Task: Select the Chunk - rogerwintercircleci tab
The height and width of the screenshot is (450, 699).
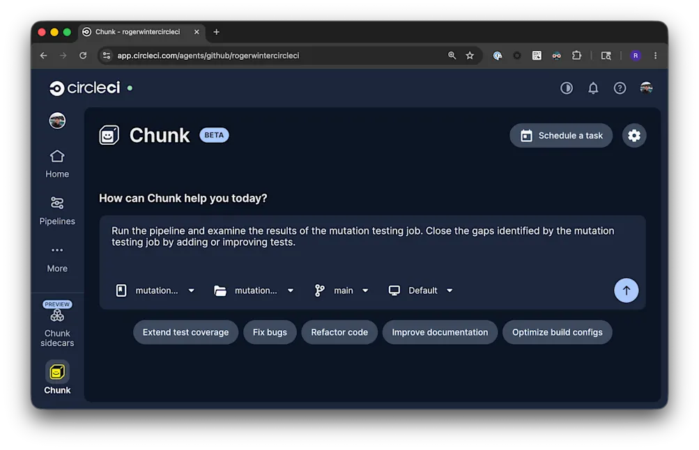Action: pos(141,32)
